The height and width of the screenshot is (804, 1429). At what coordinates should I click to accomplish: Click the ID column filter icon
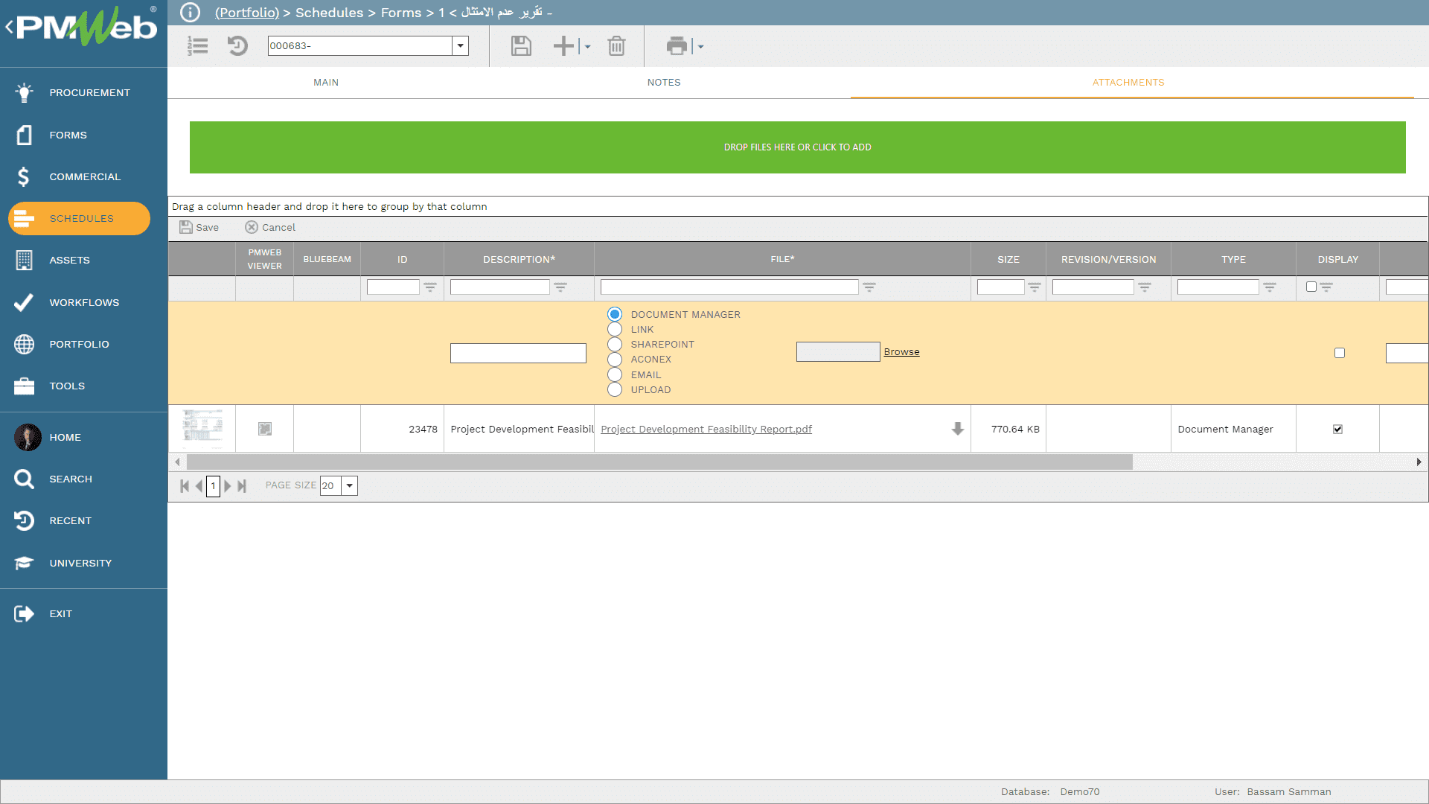click(x=430, y=287)
